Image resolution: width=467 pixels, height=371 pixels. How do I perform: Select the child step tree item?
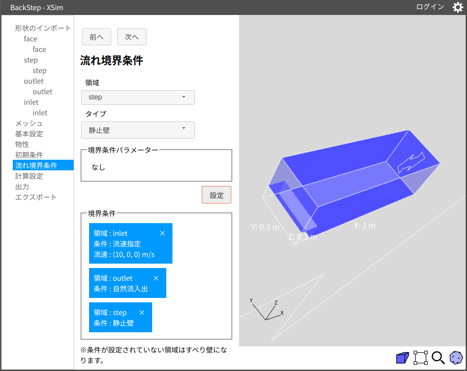(40, 71)
